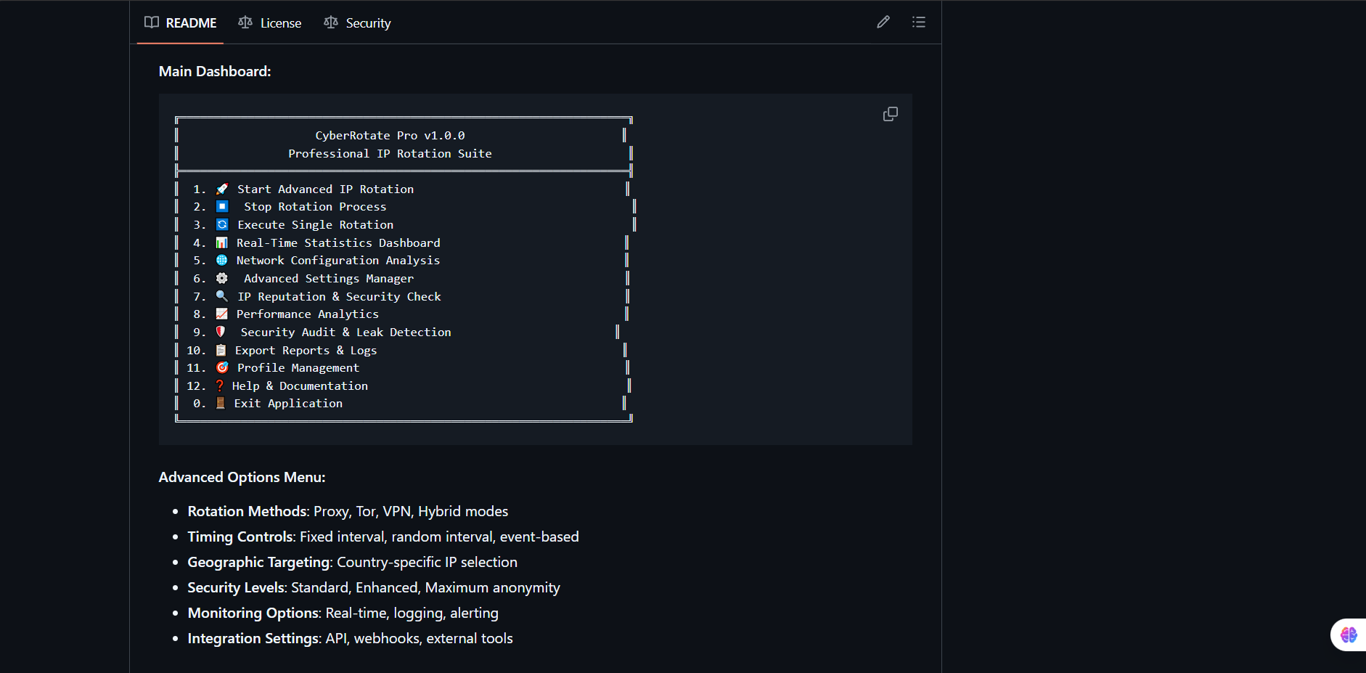Click the globe emoji for Network Configuration
This screenshot has width=1366, height=673.
pos(222,260)
